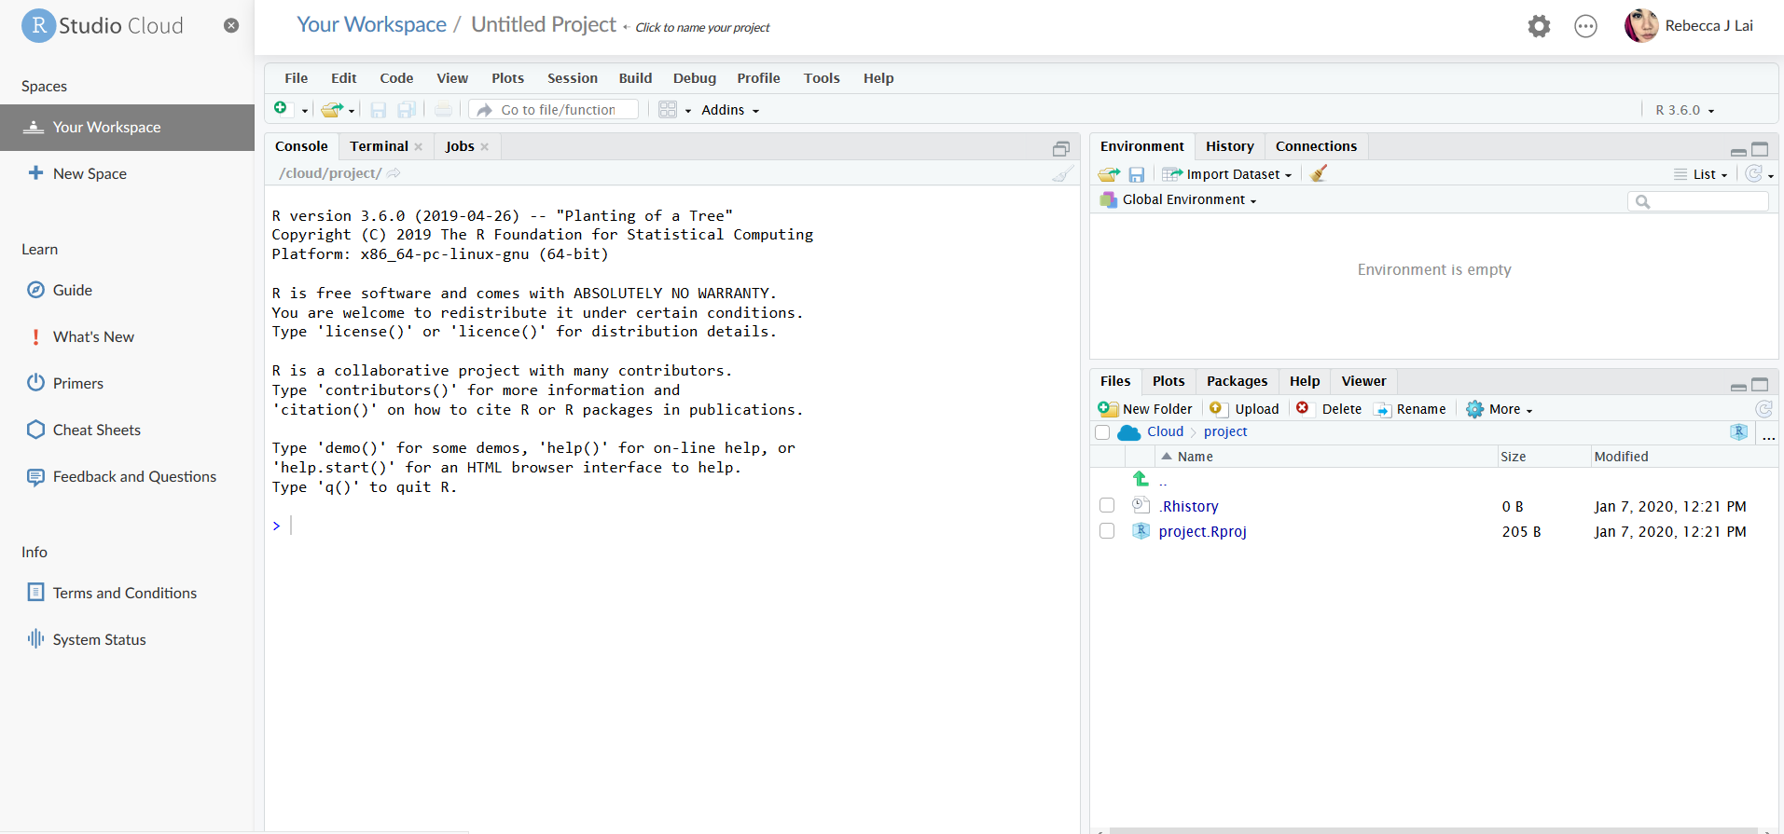1784x834 pixels.
Task: Click the R project icon in Files path bar
Action: [1738, 431]
